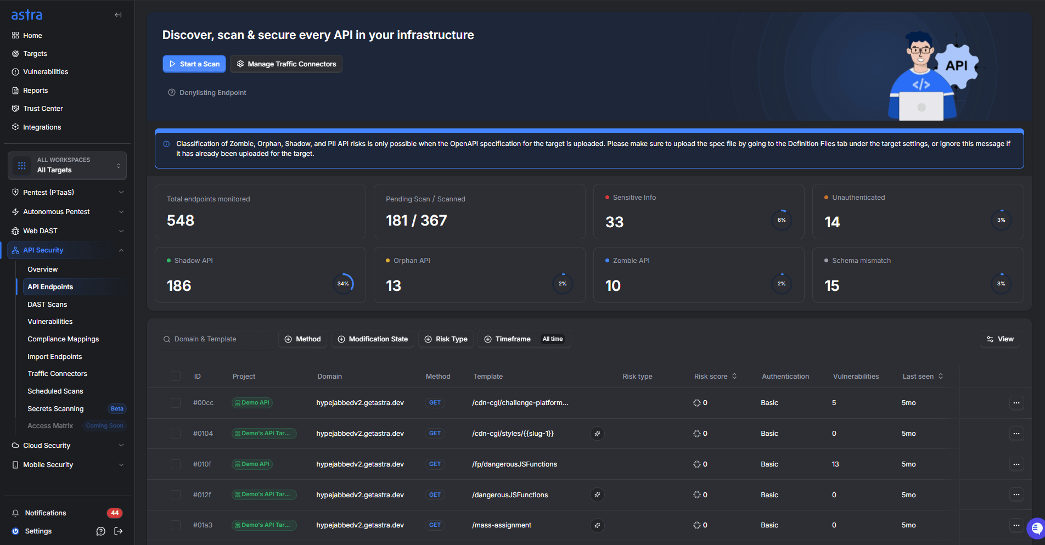Click Manage Traffic Connectors button

click(286, 64)
